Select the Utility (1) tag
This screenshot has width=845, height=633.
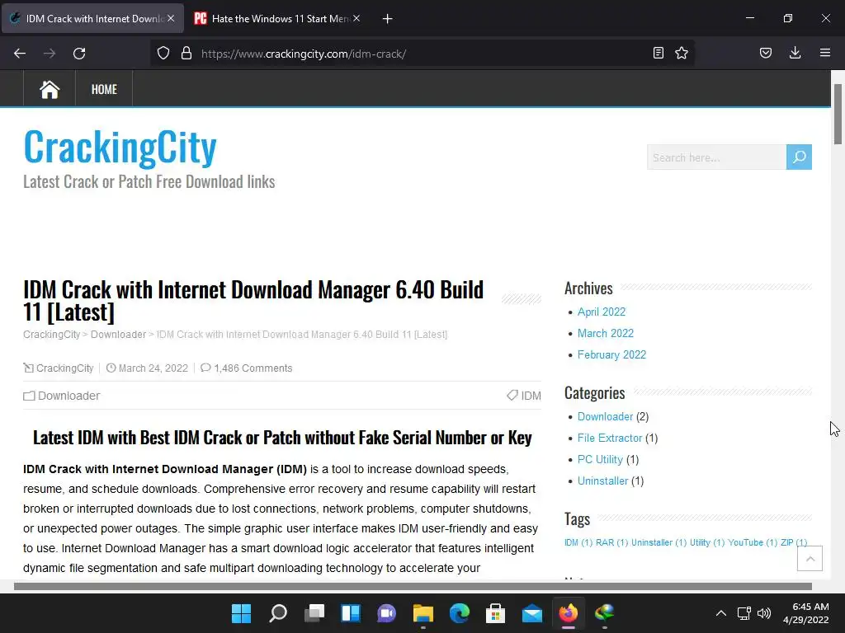tap(707, 542)
